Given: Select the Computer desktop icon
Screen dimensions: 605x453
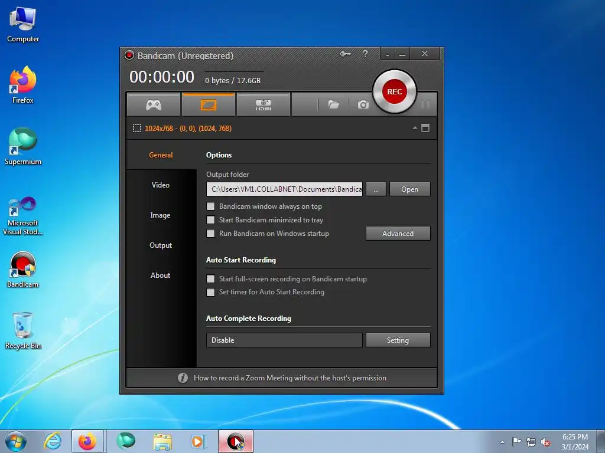Looking at the screenshot, I should pos(23,25).
